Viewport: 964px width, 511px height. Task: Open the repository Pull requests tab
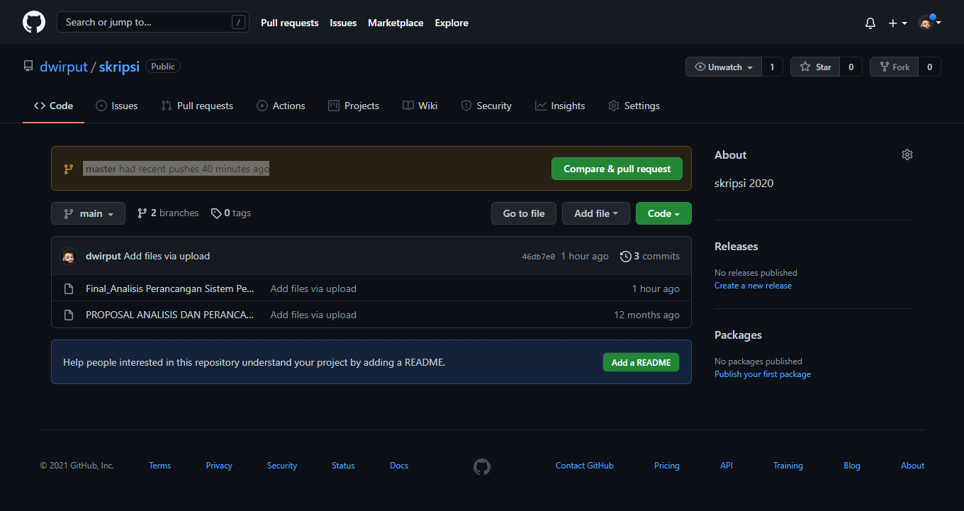point(197,106)
